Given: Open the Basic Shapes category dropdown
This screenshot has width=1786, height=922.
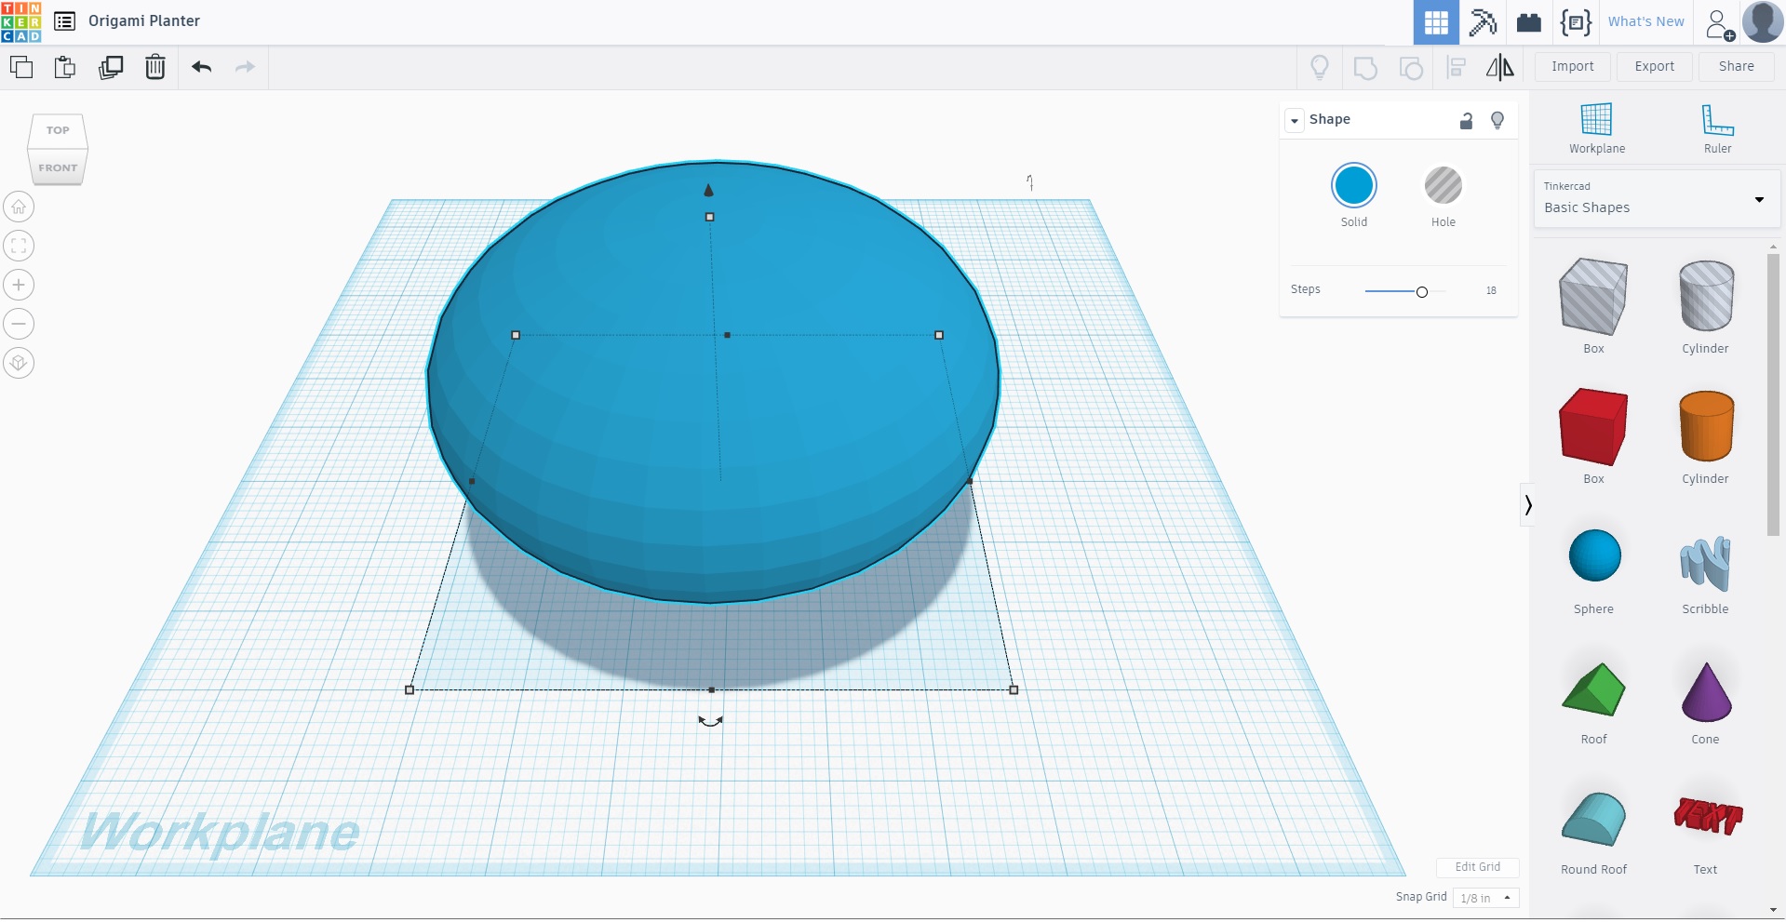Looking at the screenshot, I should 1657,199.
